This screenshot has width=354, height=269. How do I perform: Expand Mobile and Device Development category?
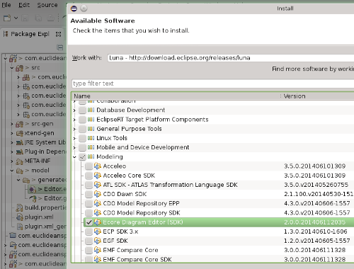(74, 148)
